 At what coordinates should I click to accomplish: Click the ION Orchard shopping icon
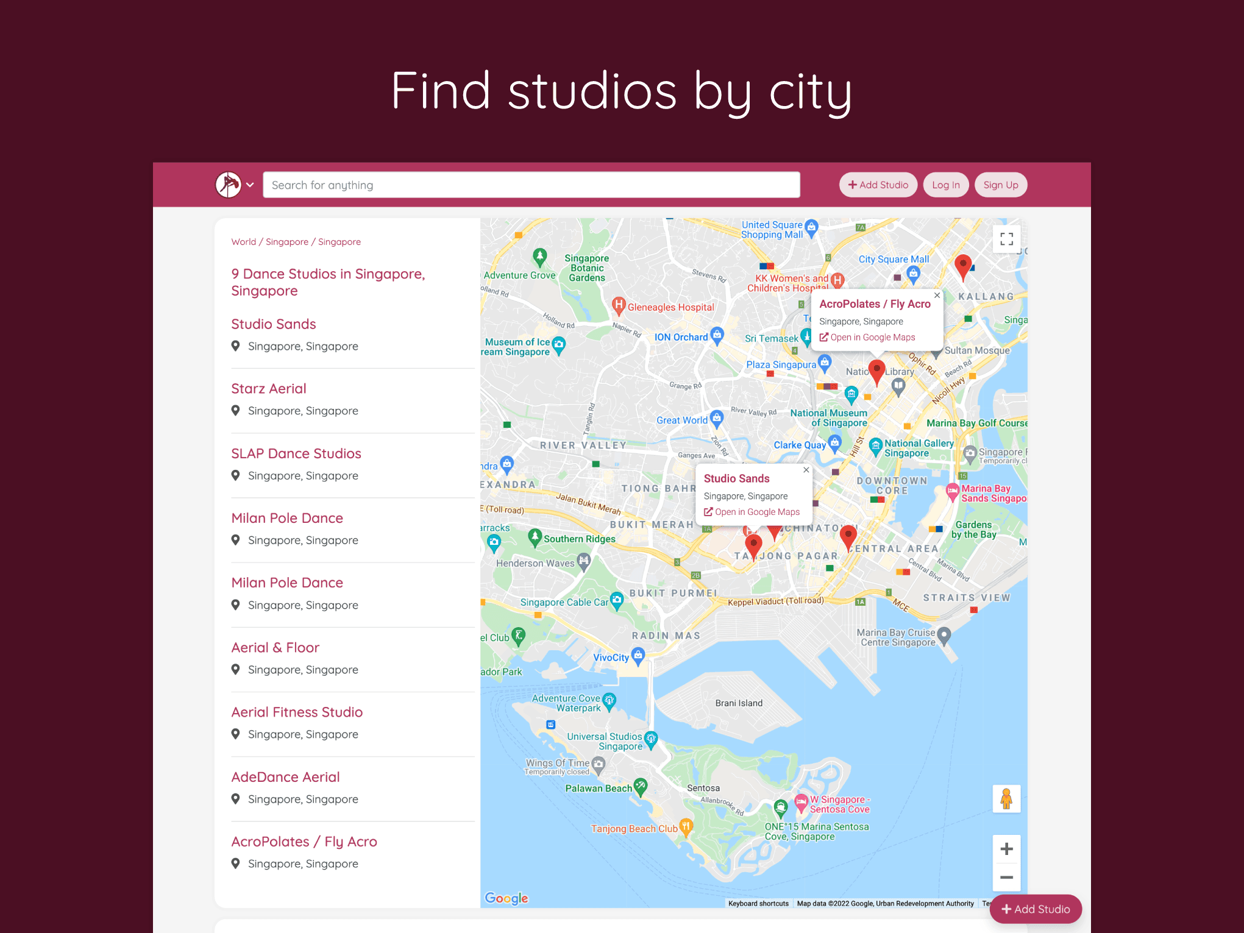coord(717,335)
